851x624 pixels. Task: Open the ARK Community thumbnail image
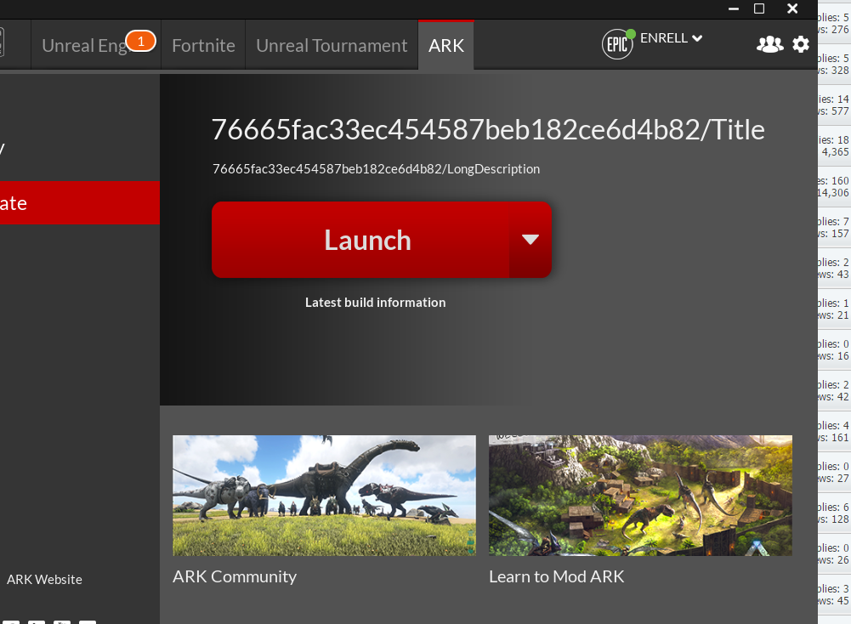click(324, 496)
